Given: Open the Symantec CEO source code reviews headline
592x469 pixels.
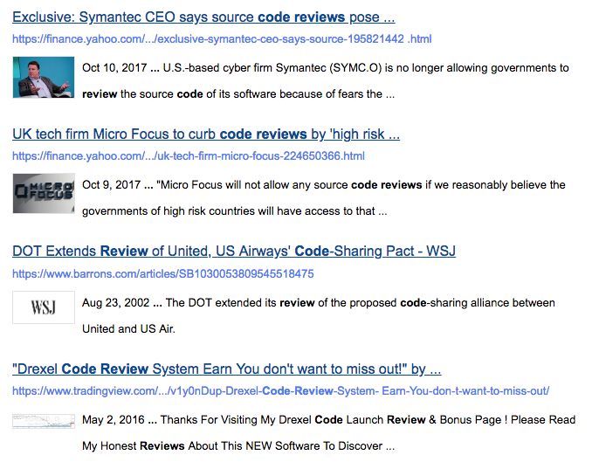Looking at the screenshot, I should click(x=203, y=17).
